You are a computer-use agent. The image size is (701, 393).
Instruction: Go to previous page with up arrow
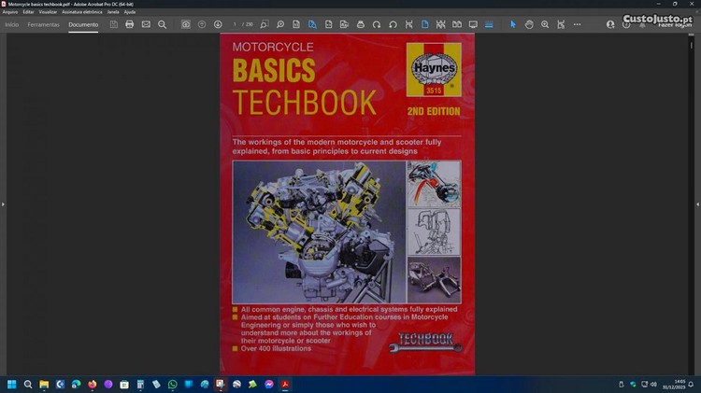click(x=202, y=24)
